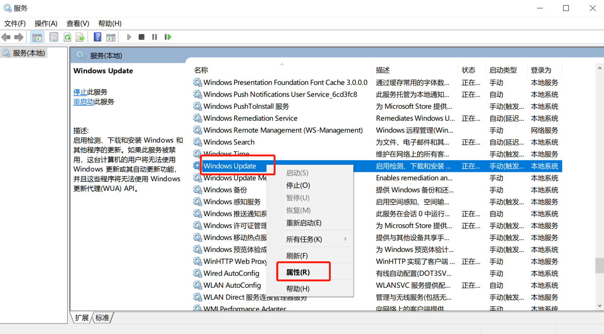Click the Pause Service toolbar icon
Image resolution: width=604 pixels, height=334 pixels.
154,37
